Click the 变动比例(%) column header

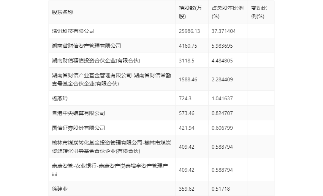(259, 12)
